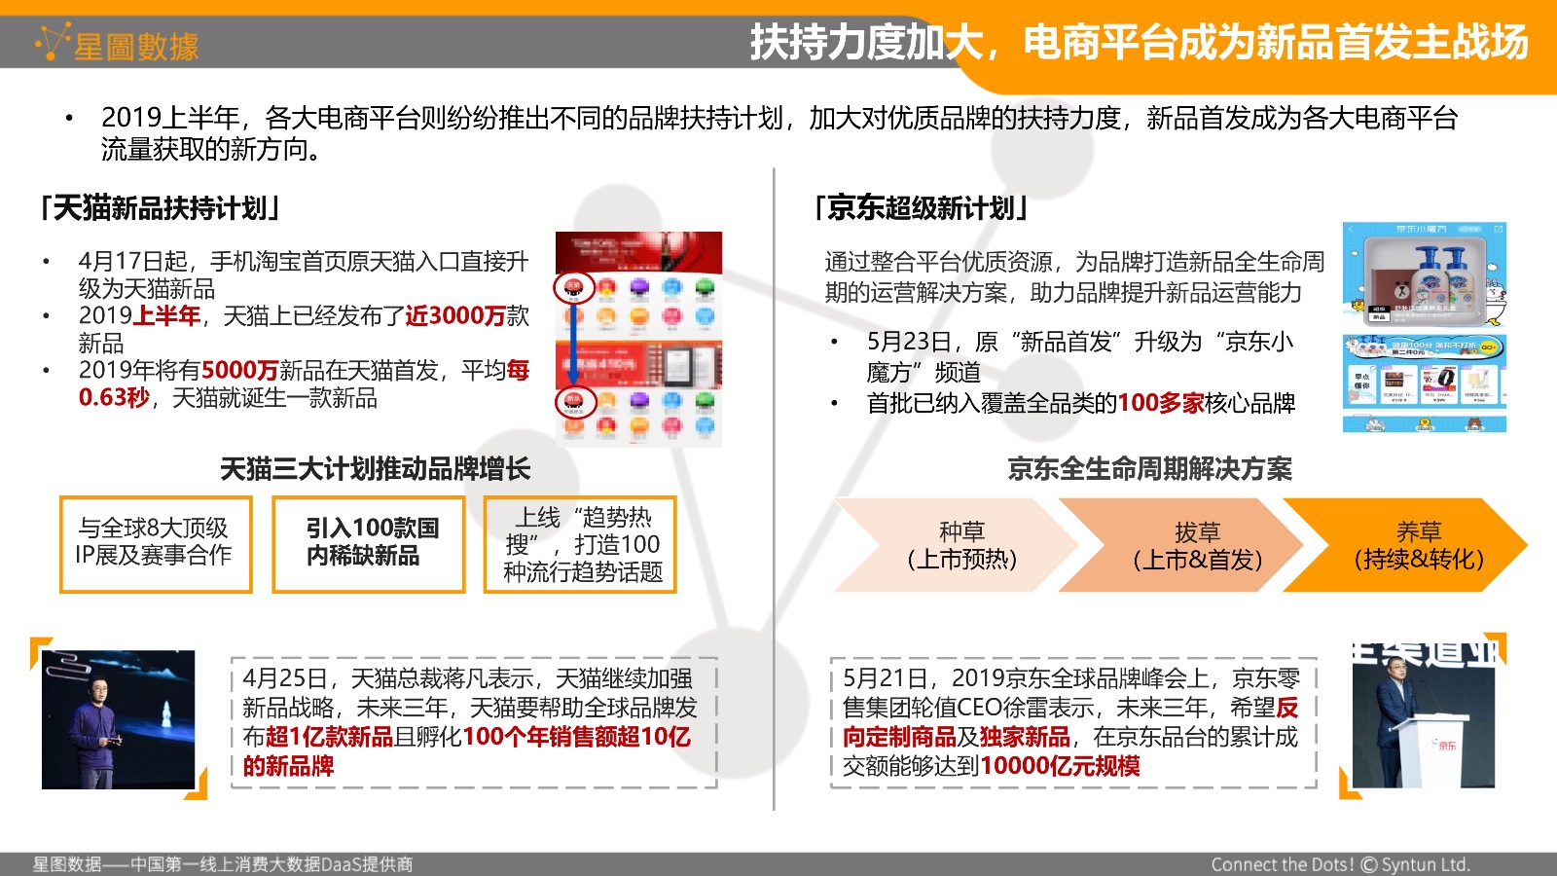Click the heading 天猫三大计划推动品牌增长
Viewport: 1557px width, 876px height.
tap(376, 469)
